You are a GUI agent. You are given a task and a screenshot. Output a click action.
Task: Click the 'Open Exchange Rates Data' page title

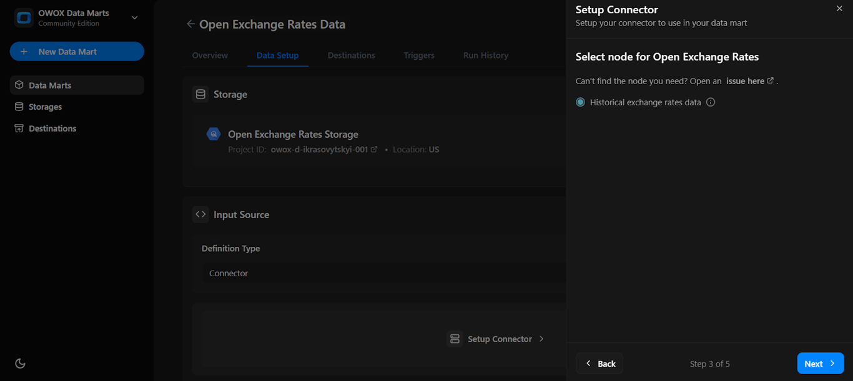pos(272,24)
